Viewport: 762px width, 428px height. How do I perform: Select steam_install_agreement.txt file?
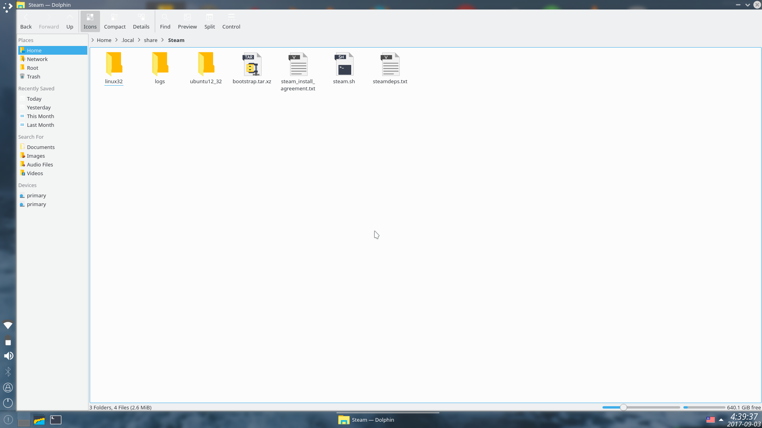[298, 72]
